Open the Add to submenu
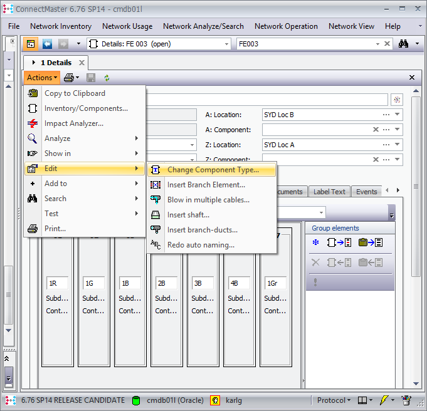Viewport: 427px width, 411px height. pyautogui.click(x=85, y=184)
